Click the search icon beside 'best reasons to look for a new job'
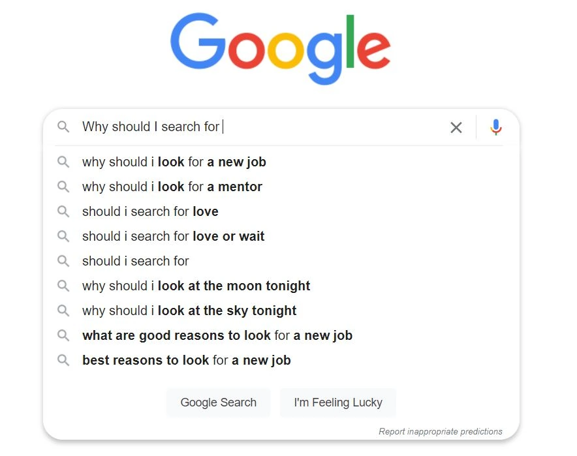This screenshot has height=456, width=577. (x=63, y=360)
